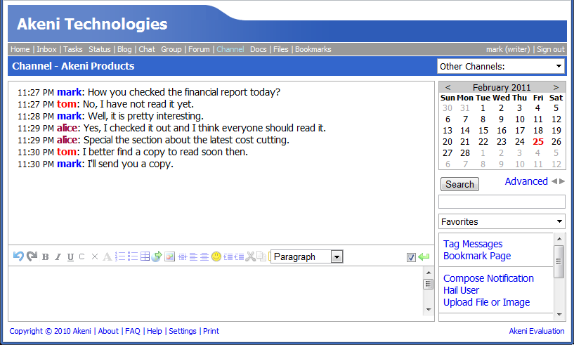Toggle italic text formatting
The height and width of the screenshot is (345, 574).
coord(58,256)
